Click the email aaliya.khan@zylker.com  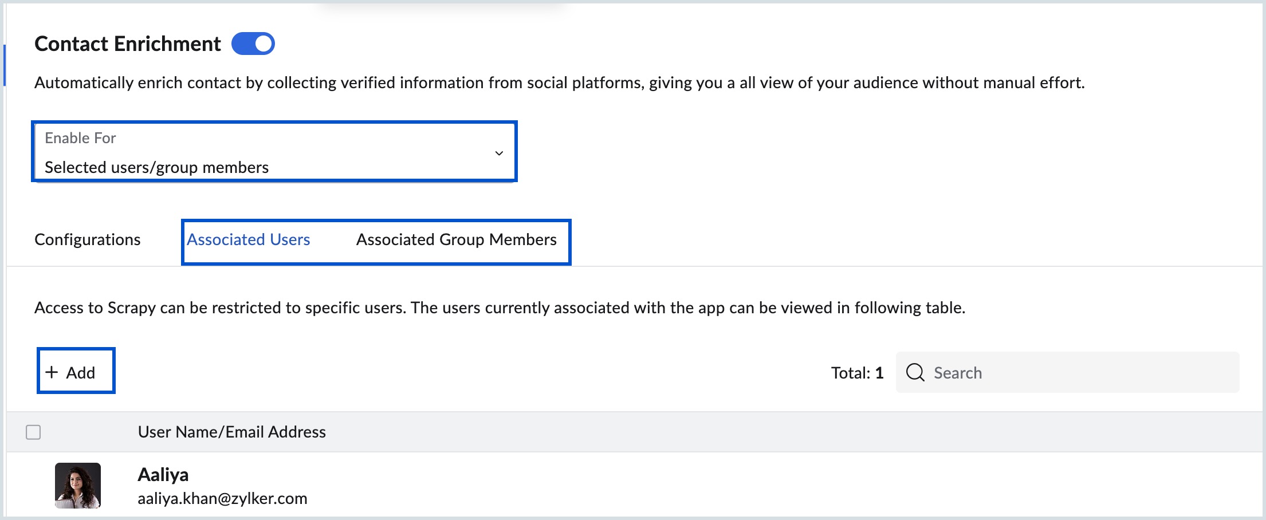click(222, 498)
